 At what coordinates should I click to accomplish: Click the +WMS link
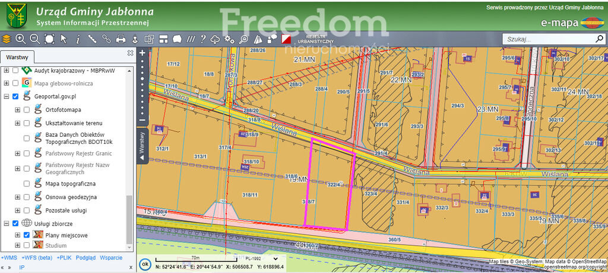[x=9, y=258]
